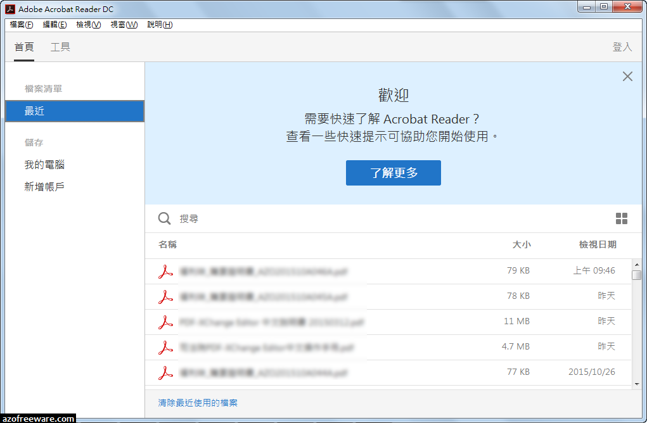
Task: Select the 79 KB size cell
Action: 518,270
